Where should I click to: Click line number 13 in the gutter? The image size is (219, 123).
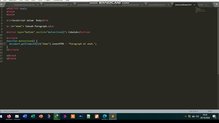coord(1,44)
